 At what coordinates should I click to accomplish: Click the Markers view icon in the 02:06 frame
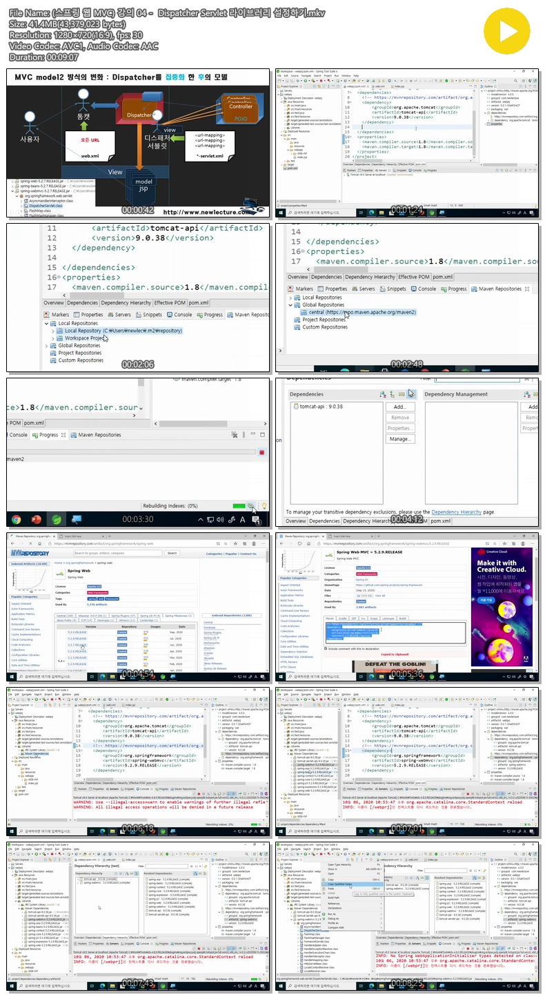pos(48,315)
